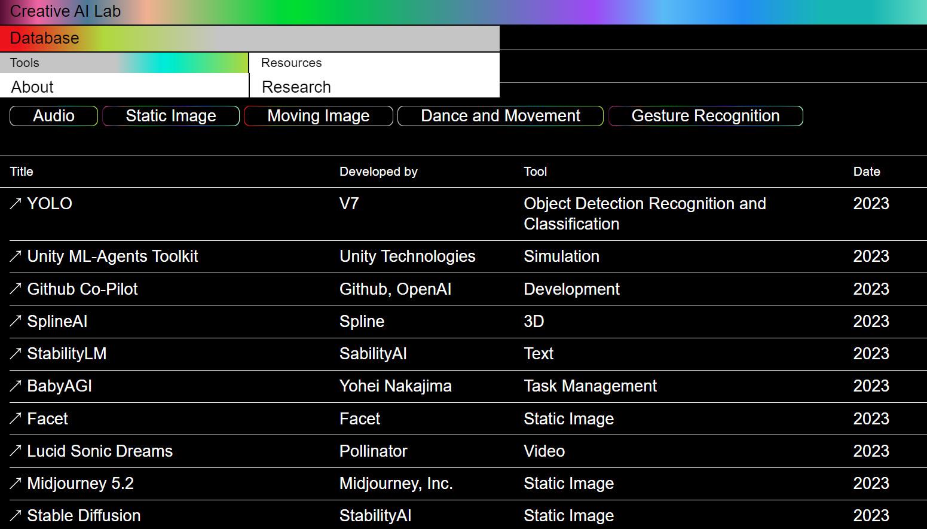The height and width of the screenshot is (529, 927).
Task: Click the arrow icon beside Unity ML-Agents Toolkit
Action: coord(16,256)
